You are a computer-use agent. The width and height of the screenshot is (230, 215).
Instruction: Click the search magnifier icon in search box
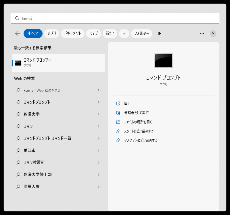pyautogui.click(x=17, y=18)
